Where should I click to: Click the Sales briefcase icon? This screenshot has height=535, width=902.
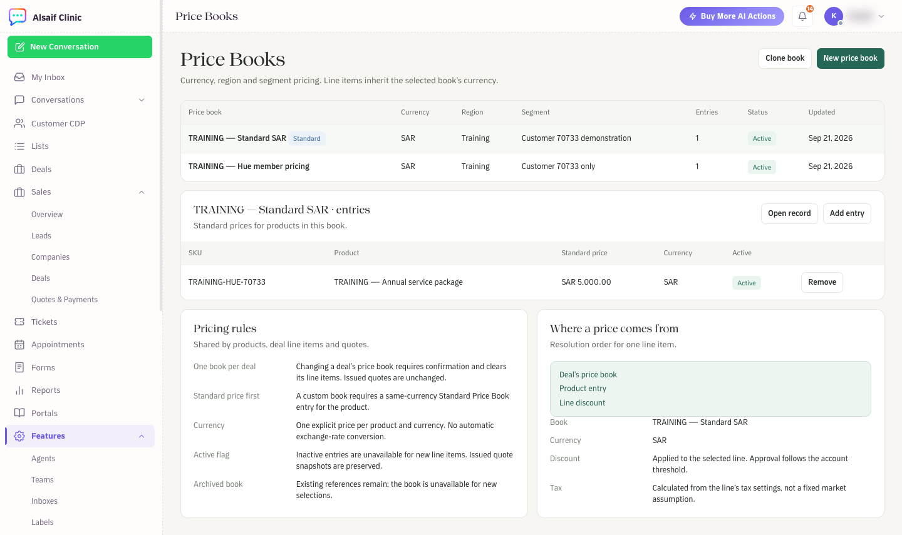pos(19,192)
